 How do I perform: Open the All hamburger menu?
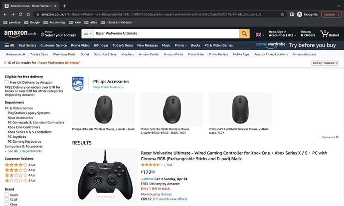pyautogui.click(x=9, y=45)
